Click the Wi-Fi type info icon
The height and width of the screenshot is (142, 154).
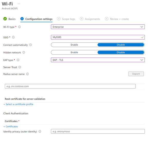pyautogui.click(x=20, y=27)
